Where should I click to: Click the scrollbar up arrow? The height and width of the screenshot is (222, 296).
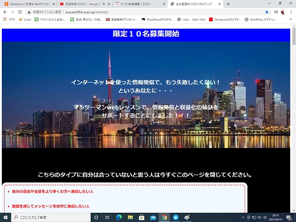[294, 26]
